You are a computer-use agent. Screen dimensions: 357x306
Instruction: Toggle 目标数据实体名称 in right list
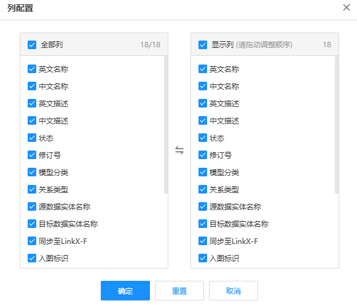203,224
